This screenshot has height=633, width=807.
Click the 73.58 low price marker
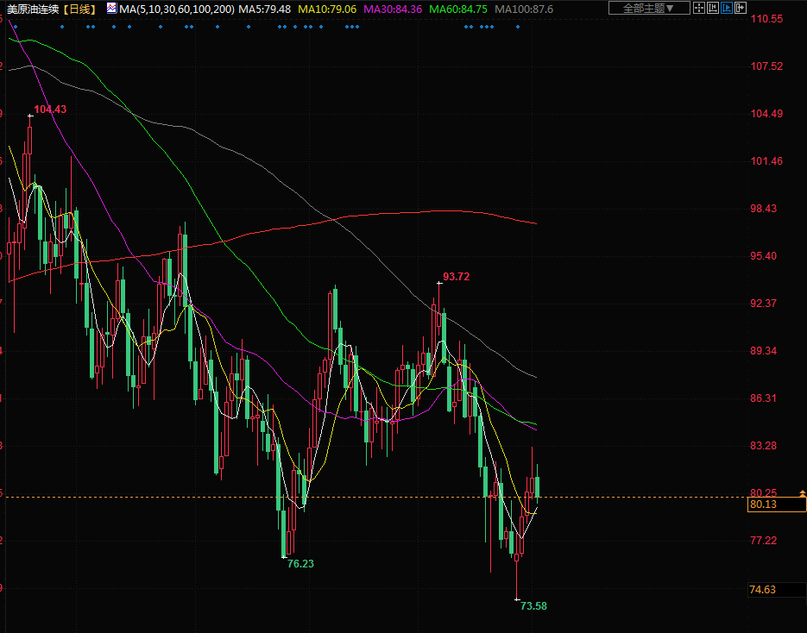click(533, 605)
